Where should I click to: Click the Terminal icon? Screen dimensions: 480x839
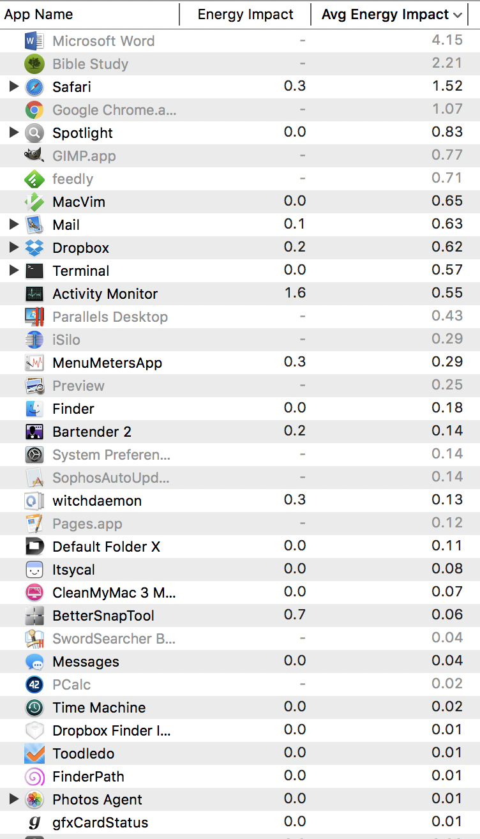[x=34, y=271]
